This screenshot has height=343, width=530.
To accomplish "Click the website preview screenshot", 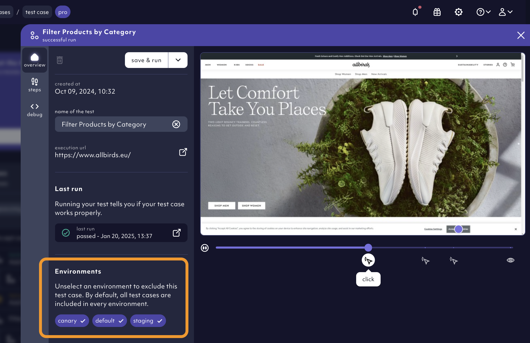I will [363, 144].
